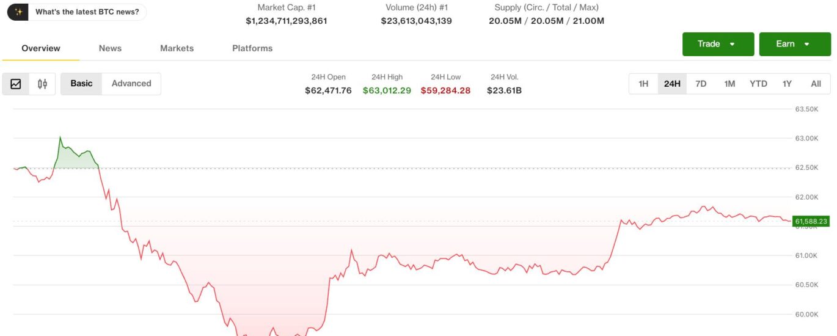The image size is (837, 336).
Task: Open the Trade dropdown
Action: click(x=718, y=44)
